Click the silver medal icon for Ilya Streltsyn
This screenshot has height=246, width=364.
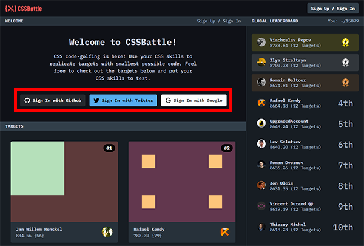tap(345, 63)
